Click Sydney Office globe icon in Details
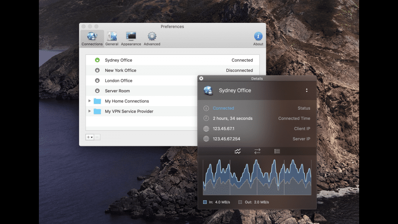Viewport: 398px width, 224px height. (208, 91)
